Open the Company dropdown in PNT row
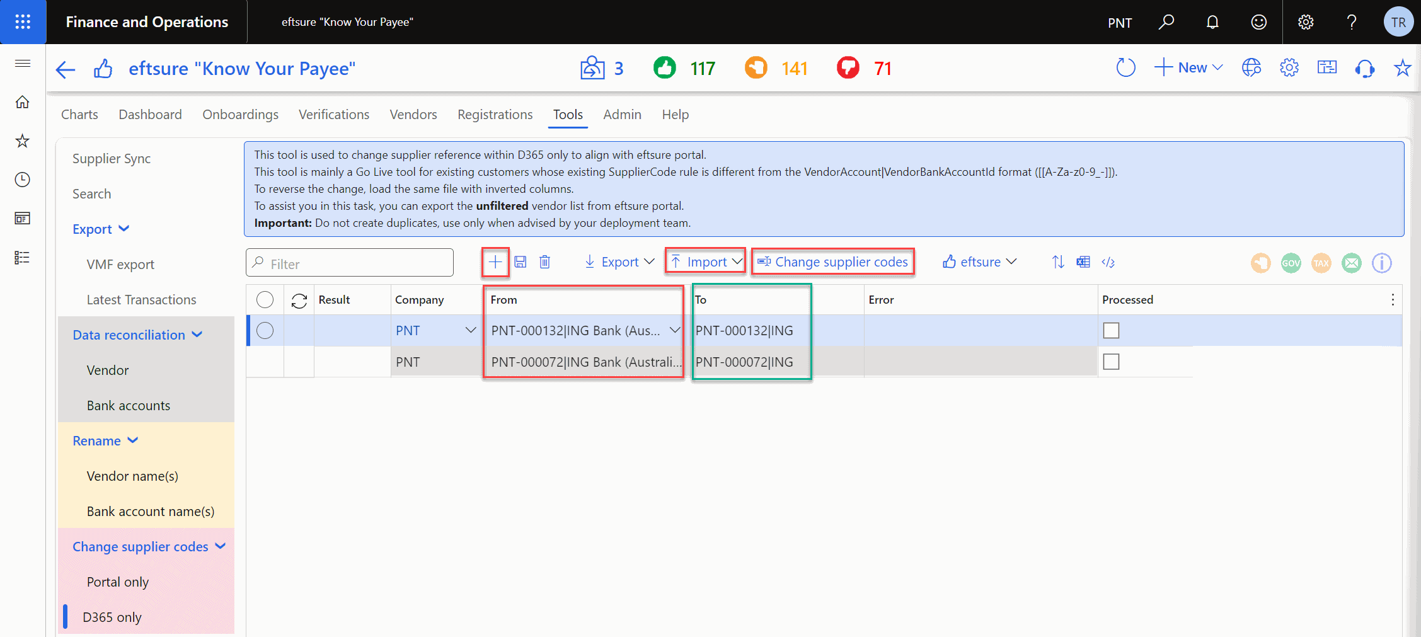Screen dimensions: 1421x637 pyautogui.click(x=470, y=331)
